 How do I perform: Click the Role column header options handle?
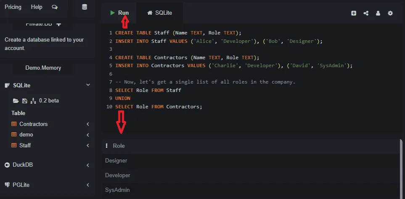tap(107, 146)
